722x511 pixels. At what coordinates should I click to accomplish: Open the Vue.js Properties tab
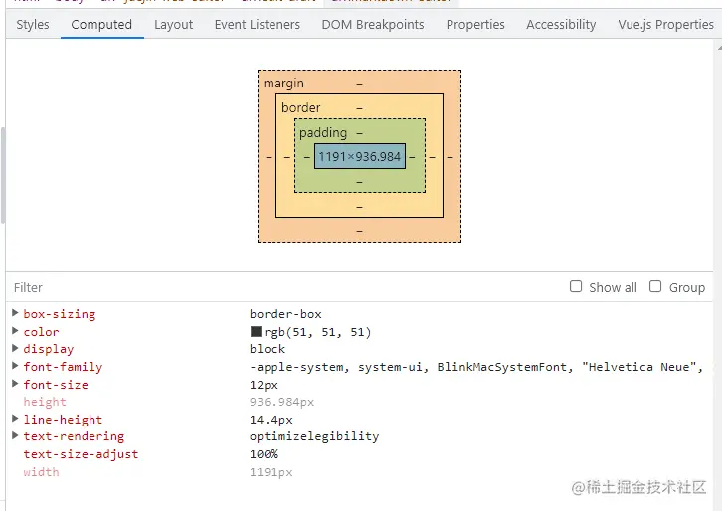(x=665, y=25)
